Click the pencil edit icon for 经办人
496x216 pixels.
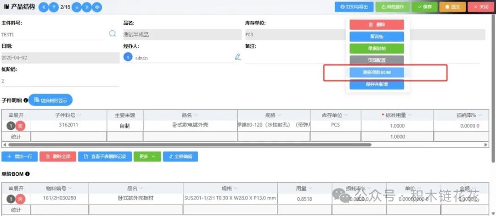click(238, 57)
